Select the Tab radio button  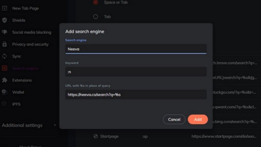tap(96, 17)
